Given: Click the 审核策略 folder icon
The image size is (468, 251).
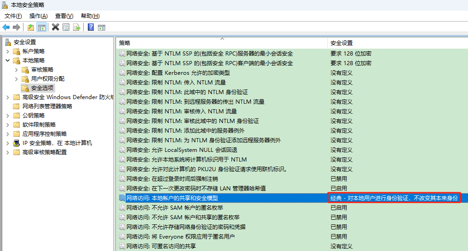Looking at the screenshot, I should pyautogui.click(x=25, y=70).
